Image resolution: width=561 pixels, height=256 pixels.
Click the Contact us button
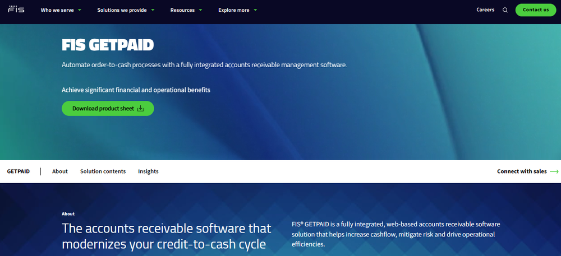click(536, 10)
